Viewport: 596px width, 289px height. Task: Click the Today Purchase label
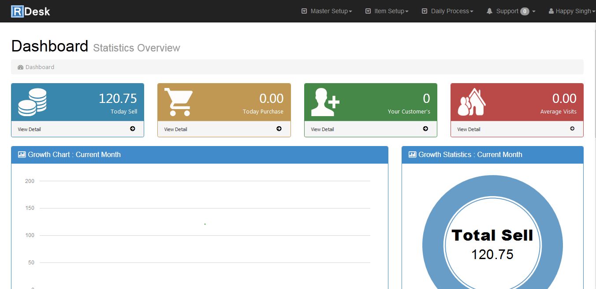click(x=263, y=112)
